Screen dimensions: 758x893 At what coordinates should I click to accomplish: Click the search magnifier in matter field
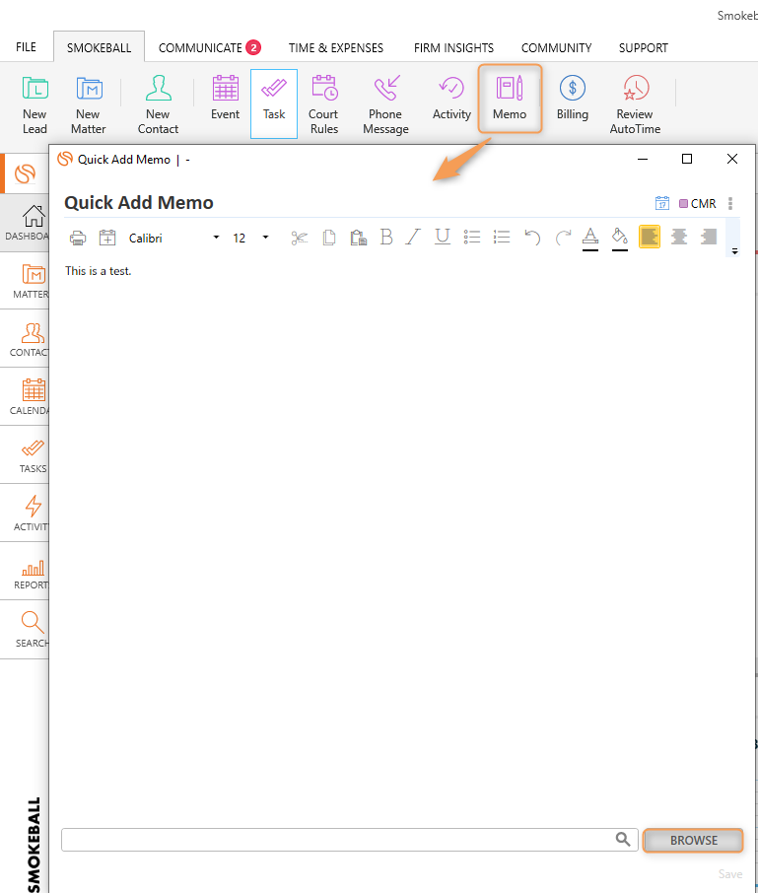[623, 839]
